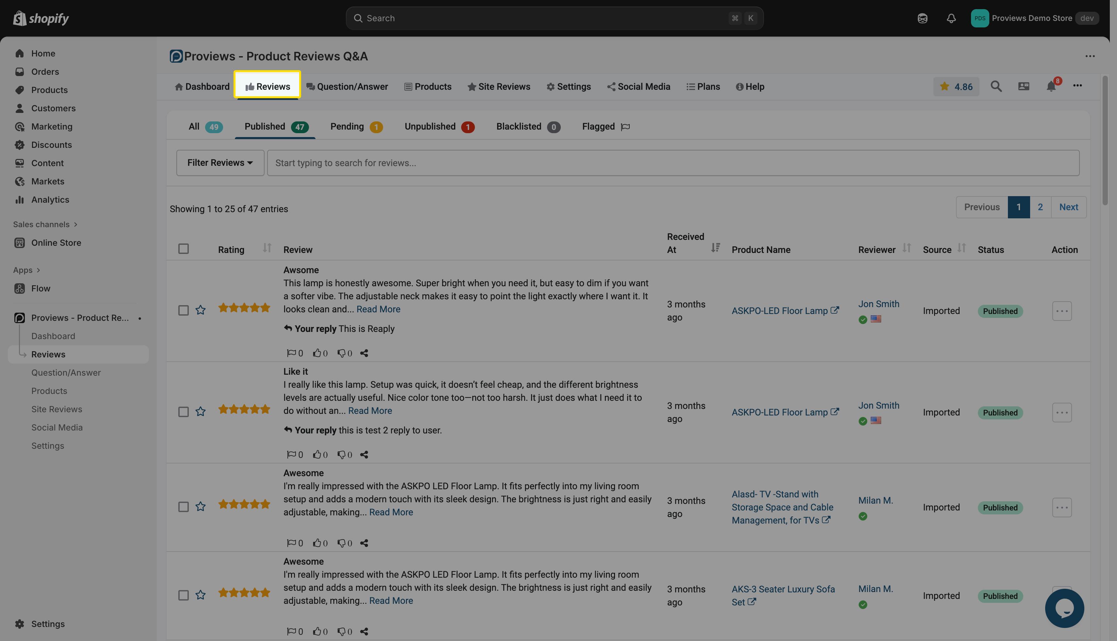Open action menu for the Awsome review
Screen dimensions: 1117x641
click(x=1061, y=311)
